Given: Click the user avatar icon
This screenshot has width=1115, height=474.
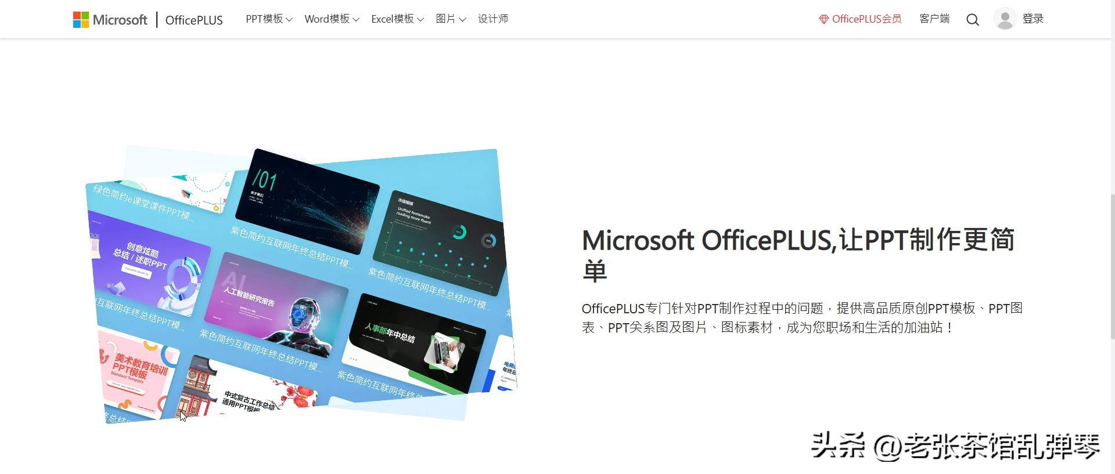Looking at the screenshot, I should click(x=1005, y=19).
